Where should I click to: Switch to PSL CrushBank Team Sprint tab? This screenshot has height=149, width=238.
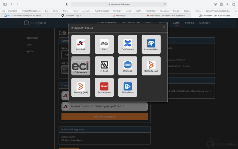coord(24,16)
